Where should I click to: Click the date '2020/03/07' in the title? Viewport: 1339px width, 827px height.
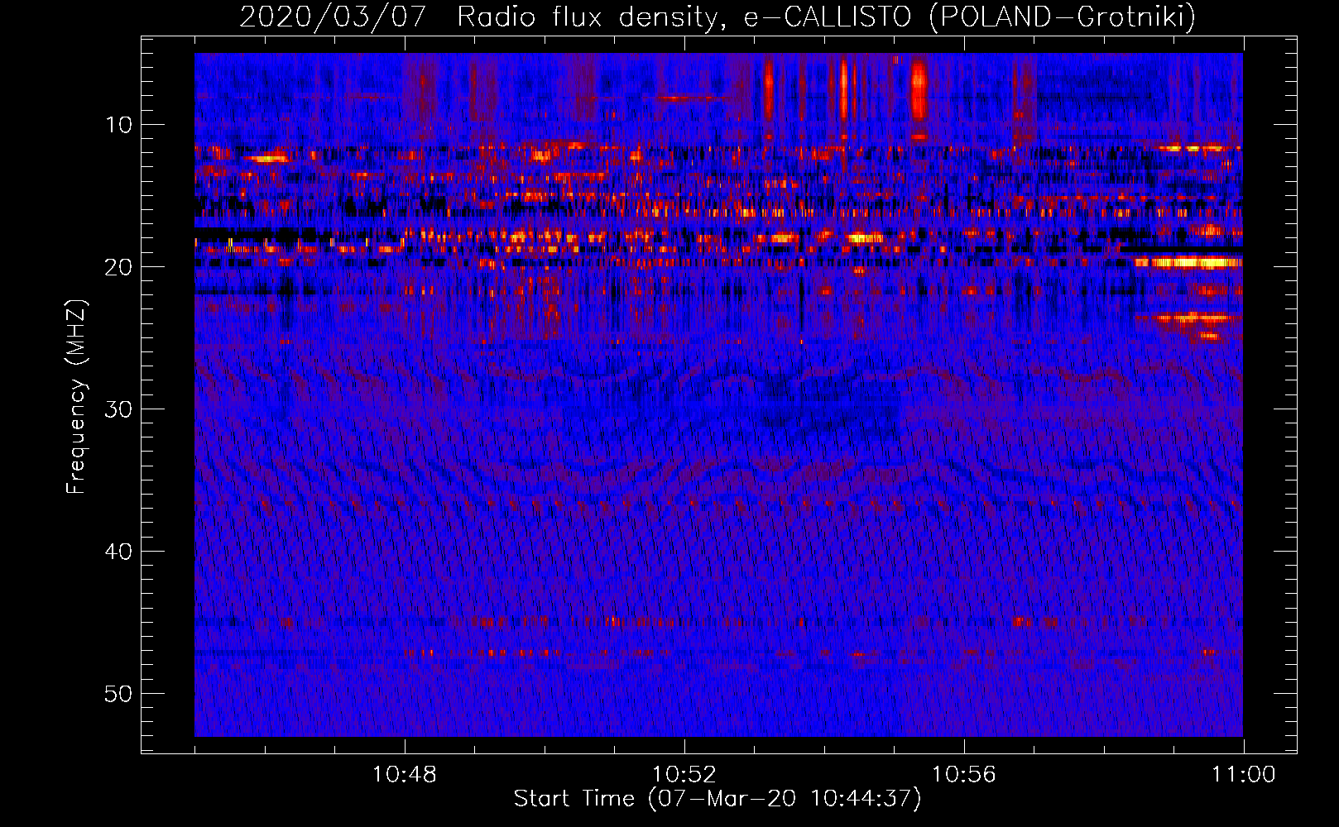(x=333, y=17)
